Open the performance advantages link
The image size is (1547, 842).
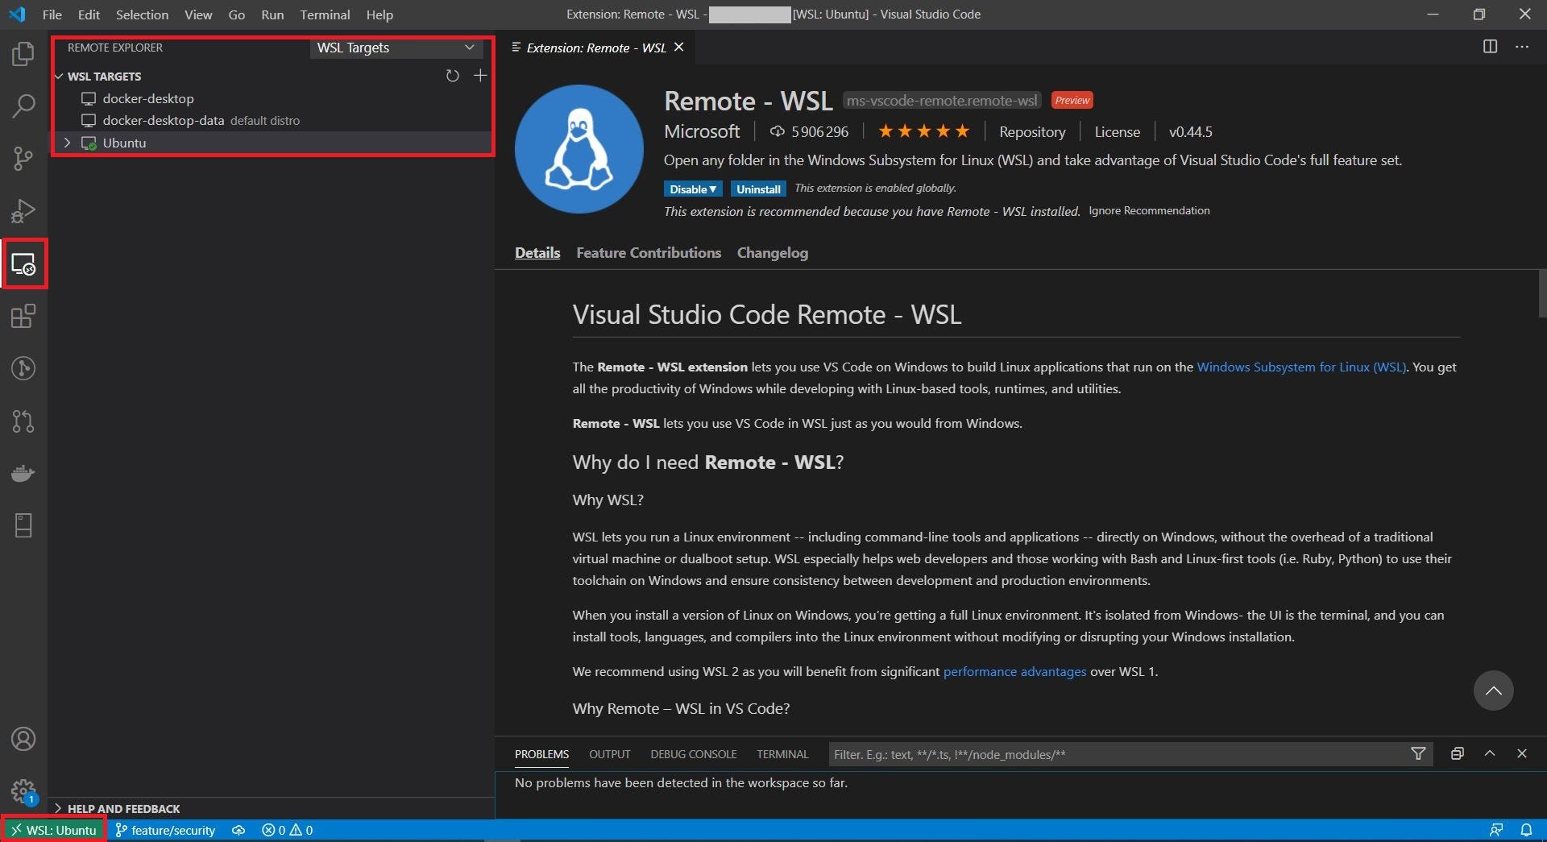tap(1014, 671)
